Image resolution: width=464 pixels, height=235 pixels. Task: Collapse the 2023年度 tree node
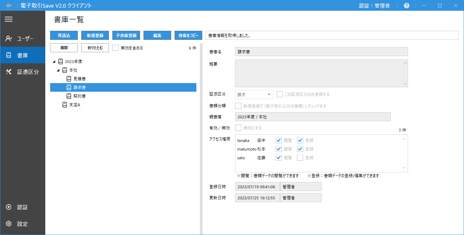(54, 62)
